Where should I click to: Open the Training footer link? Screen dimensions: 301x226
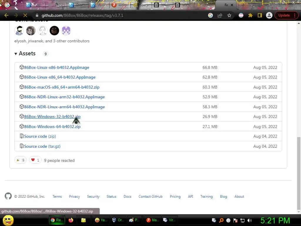coord(207,197)
